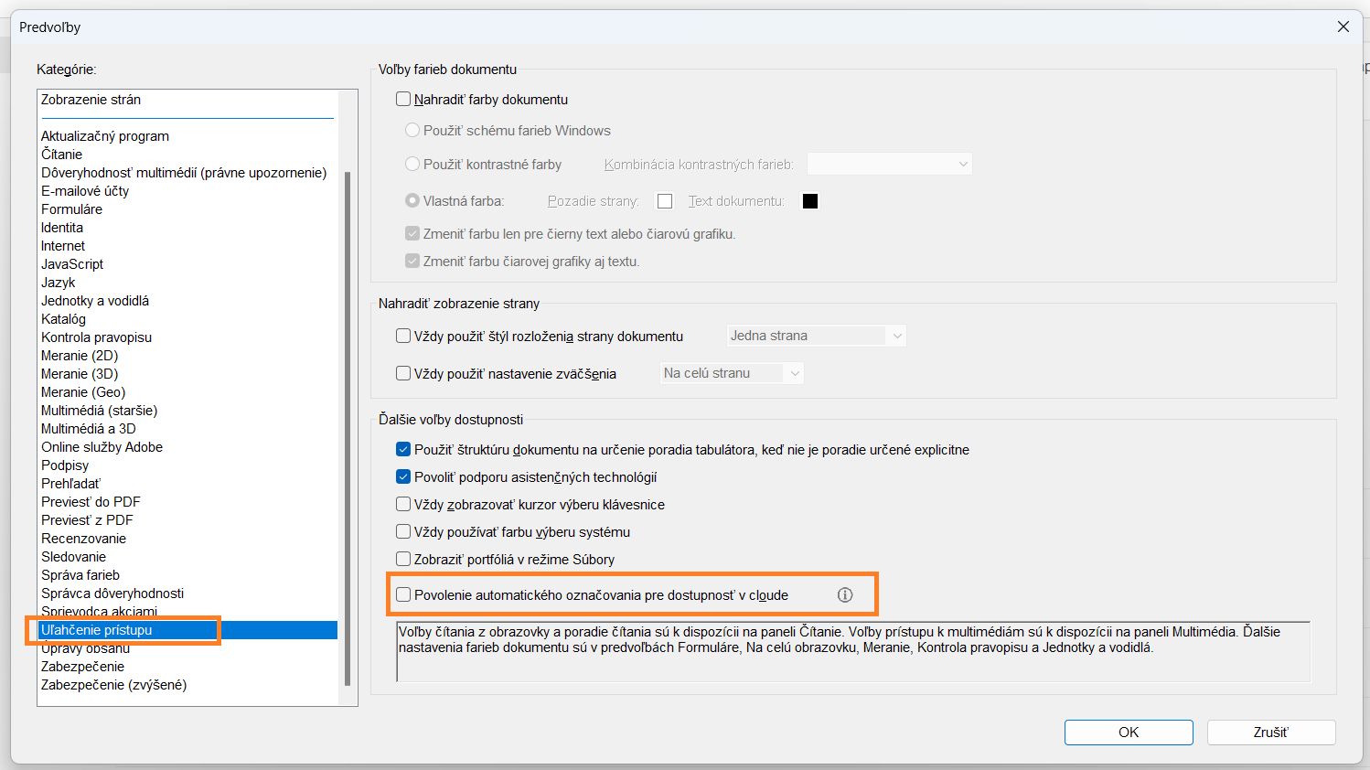1370x770 pixels.
Task: Enable Povolenie automatického označovania v cloude
Action: (403, 595)
